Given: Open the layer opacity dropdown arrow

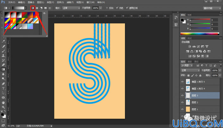Looking at the screenshot, I should click(220, 70).
